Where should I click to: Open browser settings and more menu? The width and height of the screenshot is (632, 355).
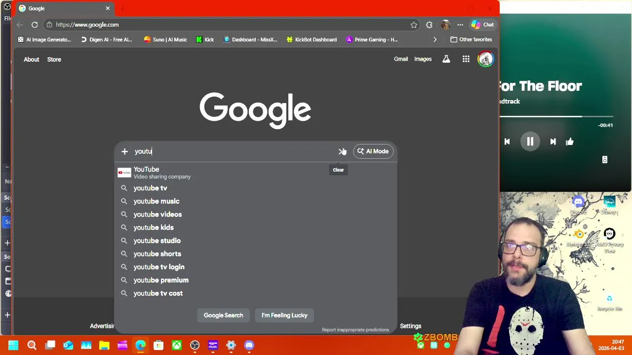(460, 25)
